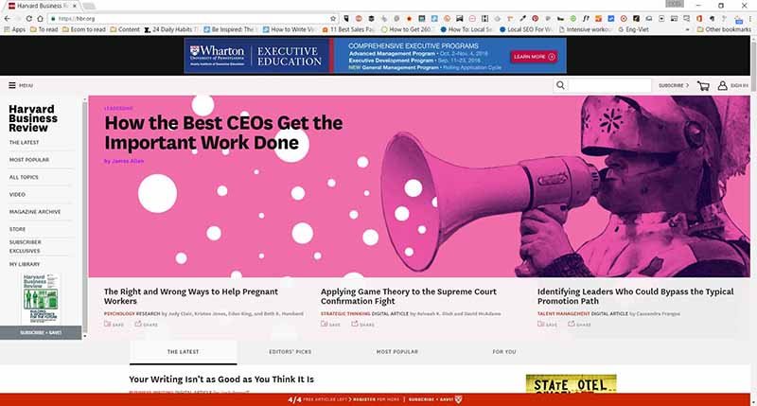This screenshot has width=757, height=406.
Task: Click the Harvard Business Review logo
Action: (x=33, y=118)
